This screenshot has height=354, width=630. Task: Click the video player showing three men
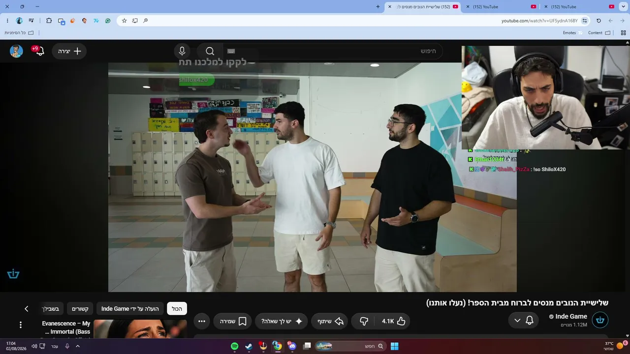pyautogui.click(x=313, y=177)
